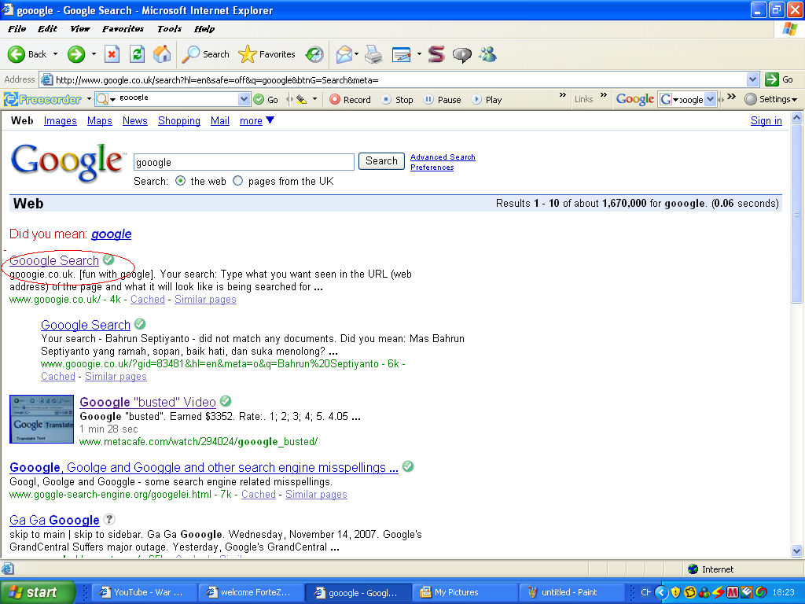The image size is (805, 604).
Task: Launch Snagit via the S toolbar icon
Action: 435,54
